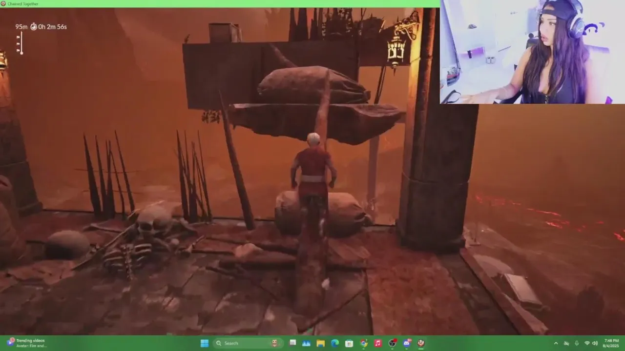Open File Explorer from the taskbar
Viewport: 625px width, 351px height.
[x=321, y=343]
